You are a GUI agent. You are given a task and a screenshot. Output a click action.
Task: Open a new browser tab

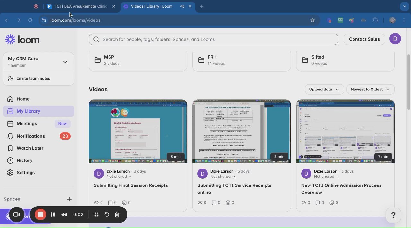click(x=201, y=6)
